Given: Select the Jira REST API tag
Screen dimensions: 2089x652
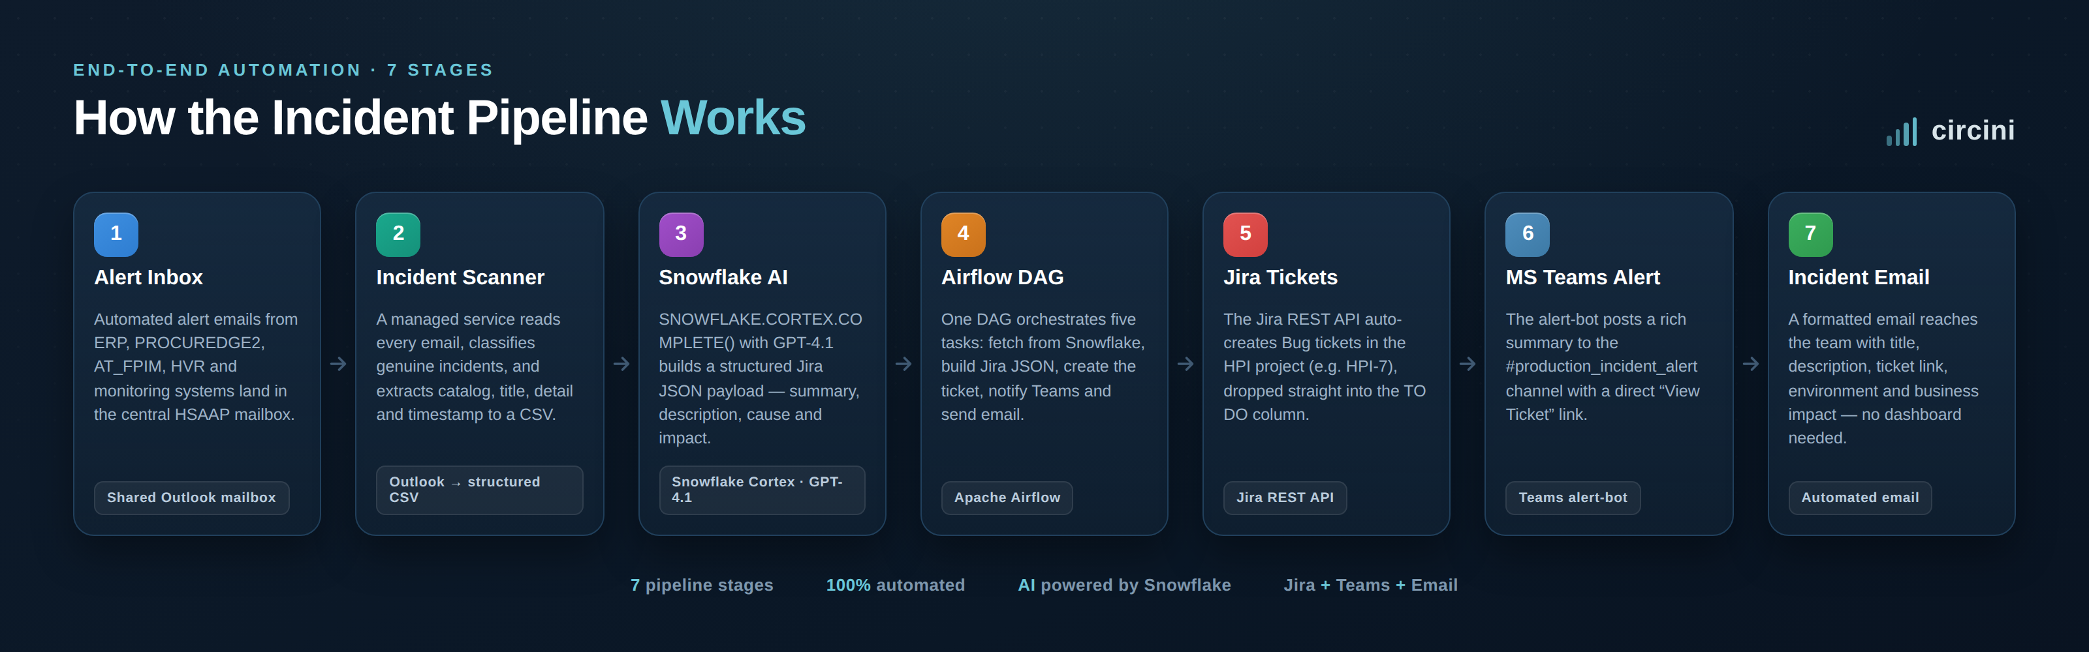Looking at the screenshot, I should coord(1285,497).
